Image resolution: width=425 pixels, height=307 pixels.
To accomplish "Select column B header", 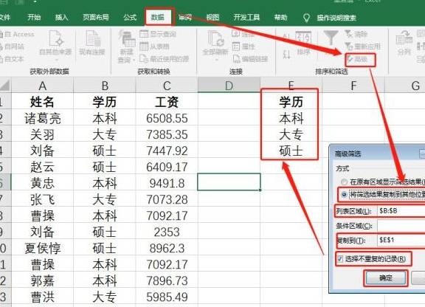I will click(x=105, y=86).
